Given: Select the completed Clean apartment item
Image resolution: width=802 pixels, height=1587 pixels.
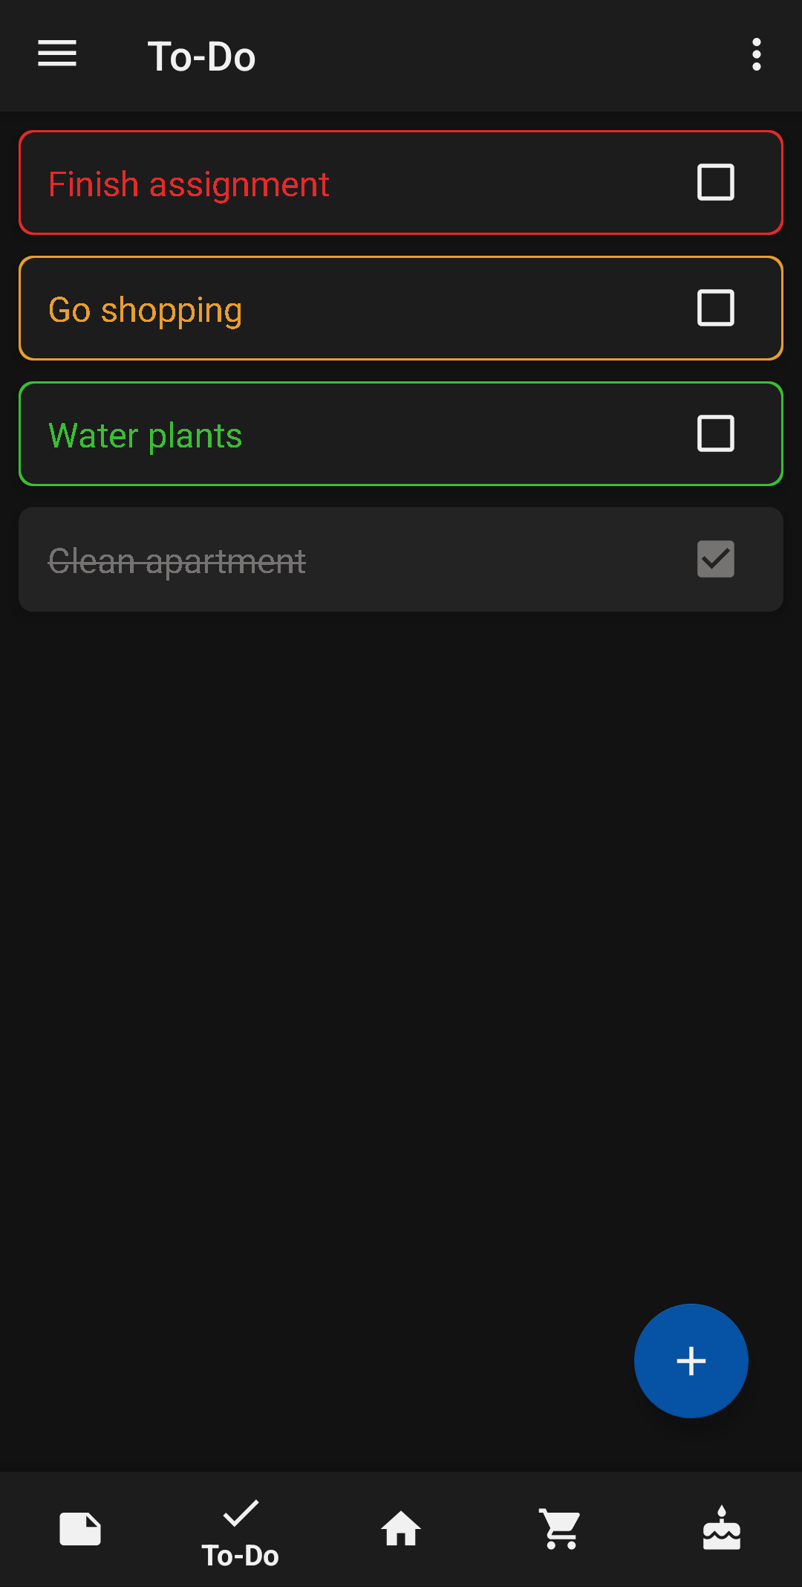Looking at the screenshot, I should click(177, 561).
